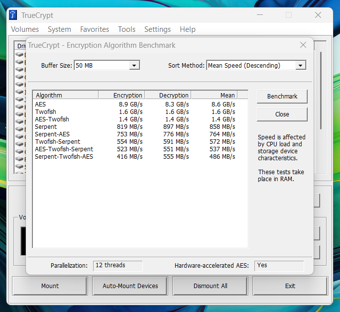
Task: Select the AES-Twofish row
Action: 140,119
